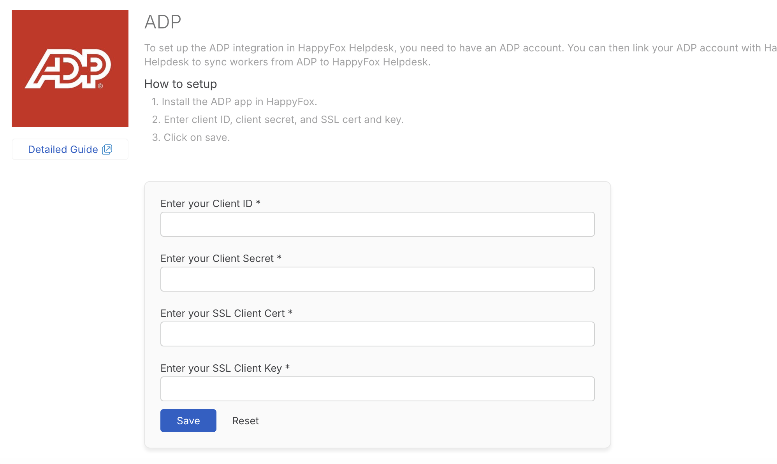Click step 'Install the ADP app in HappyFox.'

(234, 102)
